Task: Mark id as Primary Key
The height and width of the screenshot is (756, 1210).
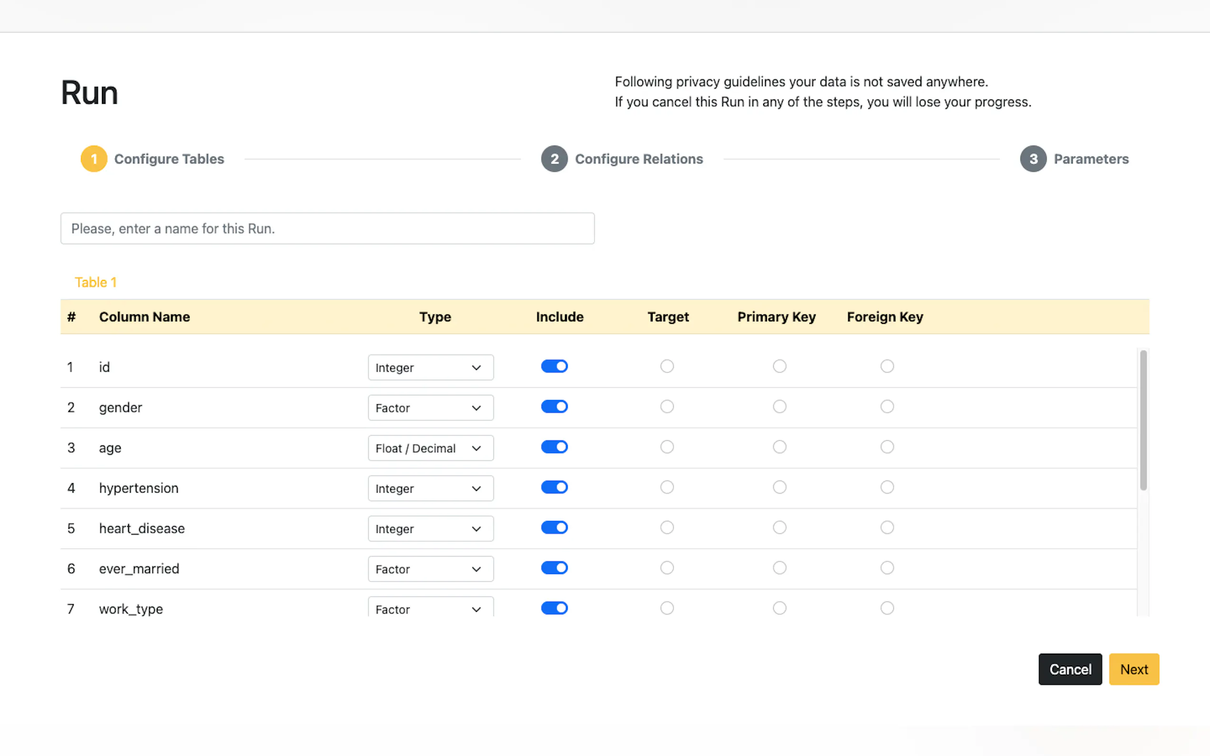Action: click(779, 367)
